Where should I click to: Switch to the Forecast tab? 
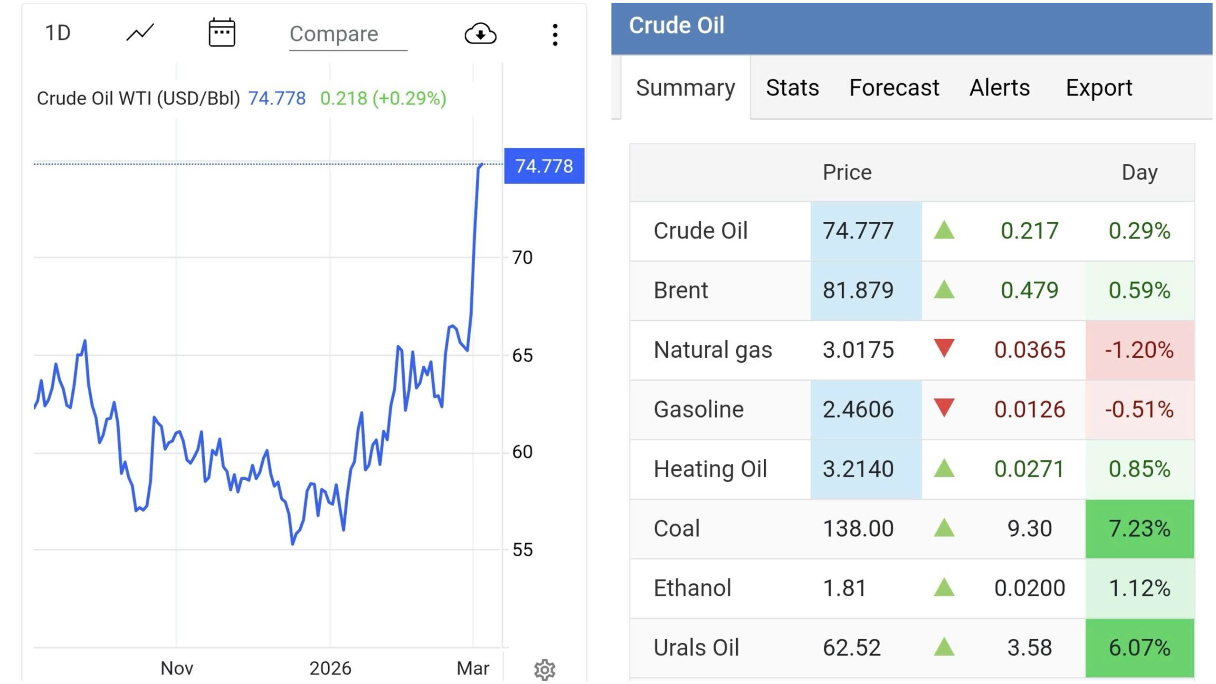894,88
